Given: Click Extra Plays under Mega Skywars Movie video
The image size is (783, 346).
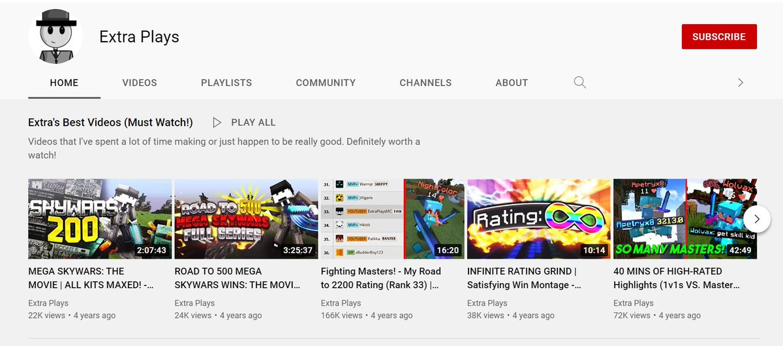Looking at the screenshot, I should click(x=48, y=303).
